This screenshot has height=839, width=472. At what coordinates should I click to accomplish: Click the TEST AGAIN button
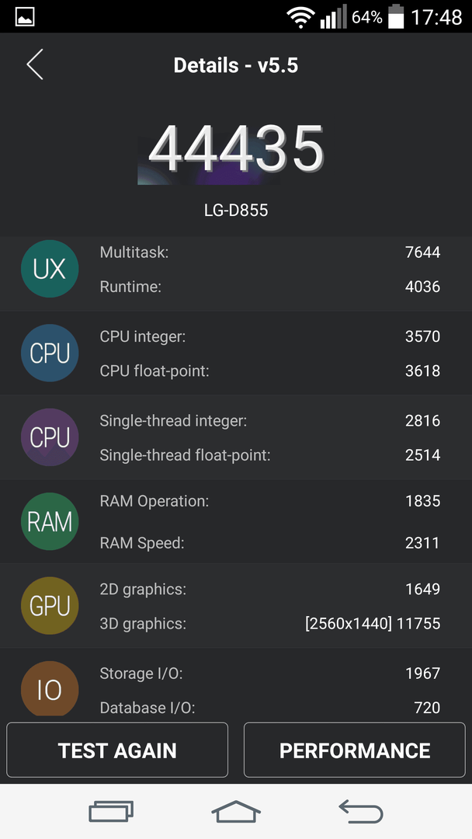click(x=117, y=750)
